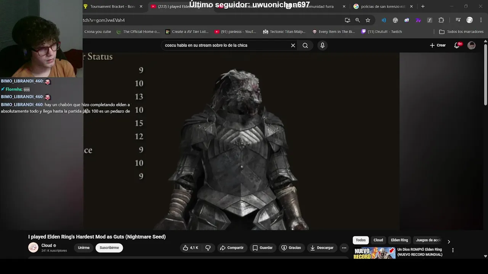Image resolution: width=488 pixels, height=274 pixels.
Task: Open the Tournament Bracket browser tab
Action: click(x=112, y=6)
